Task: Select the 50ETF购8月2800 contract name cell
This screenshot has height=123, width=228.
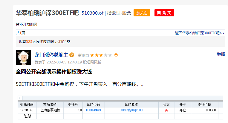Action: coord(131,110)
